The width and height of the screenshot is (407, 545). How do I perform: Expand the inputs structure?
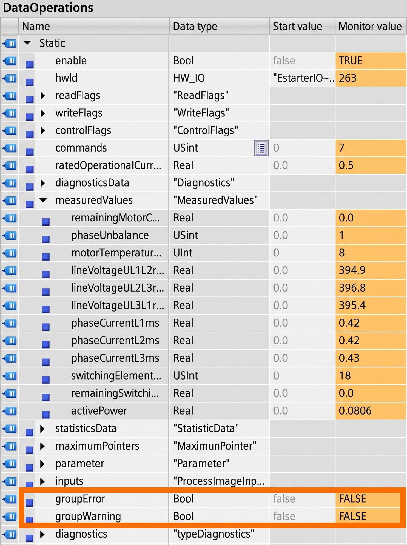pyautogui.click(x=43, y=481)
